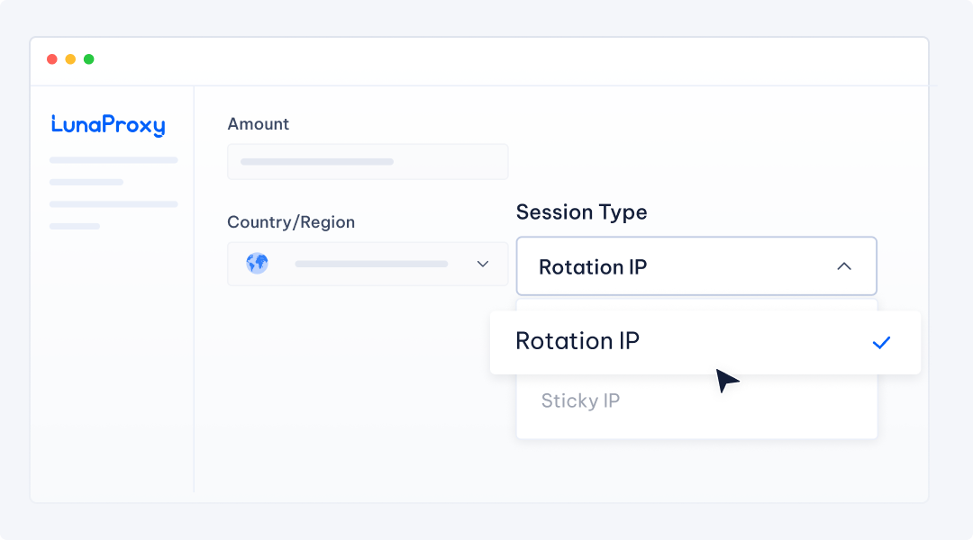Click the blue checkmark beside Rotation IP
The width and height of the screenshot is (973, 540).
881,342
